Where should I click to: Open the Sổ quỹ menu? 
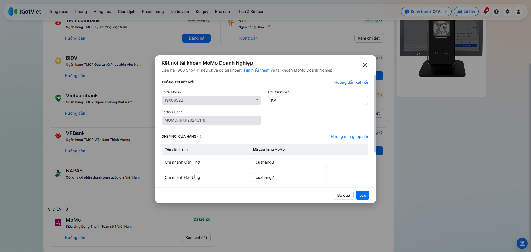coord(202,12)
